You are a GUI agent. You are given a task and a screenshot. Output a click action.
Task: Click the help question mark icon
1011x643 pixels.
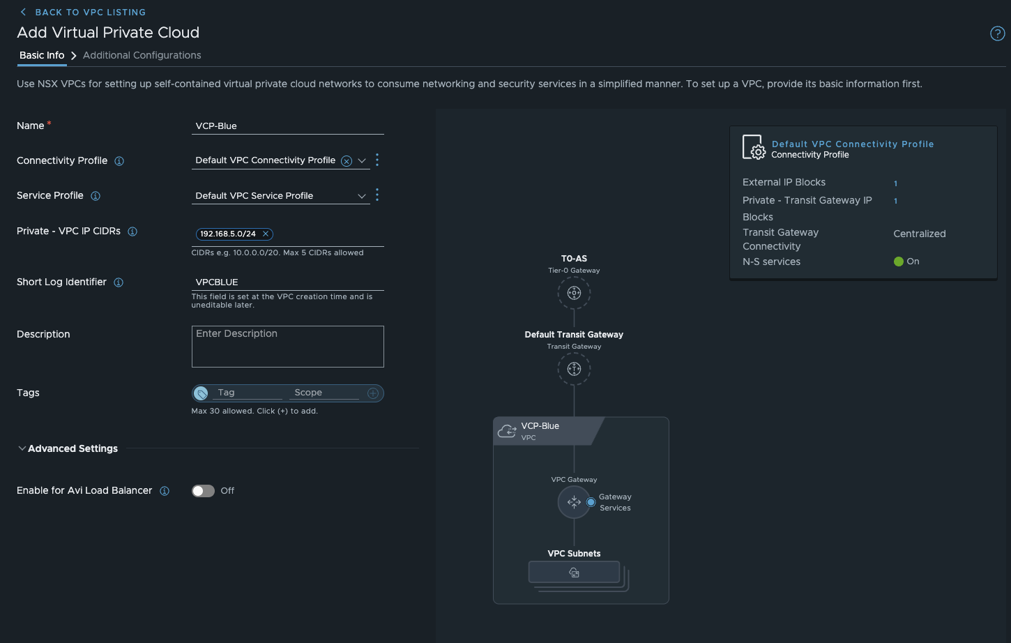coord(997,33)
